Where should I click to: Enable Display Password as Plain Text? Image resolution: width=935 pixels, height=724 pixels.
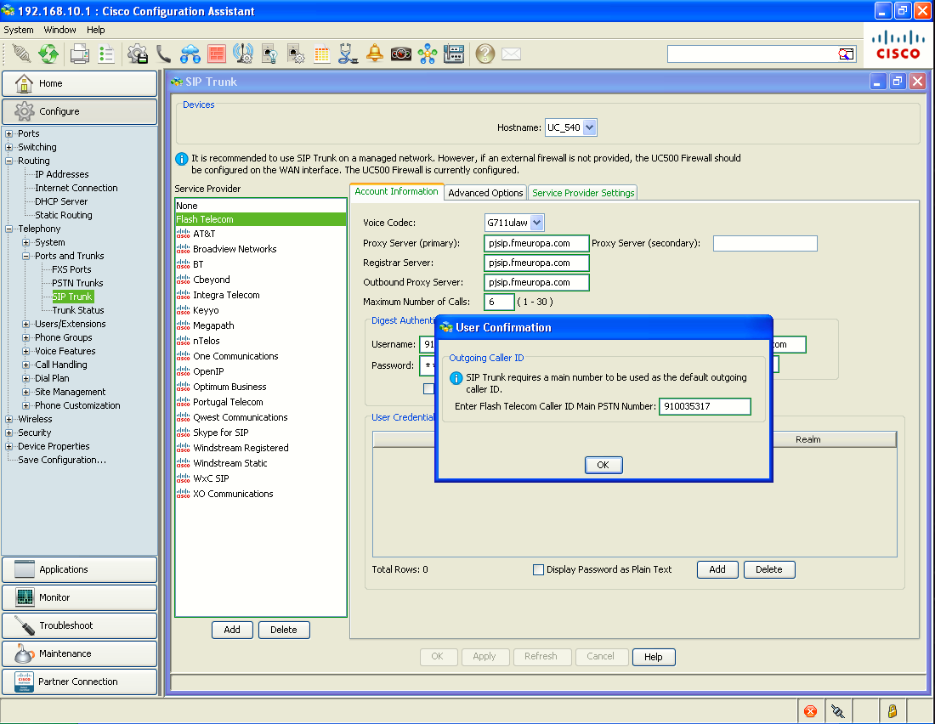click(538, 569)
